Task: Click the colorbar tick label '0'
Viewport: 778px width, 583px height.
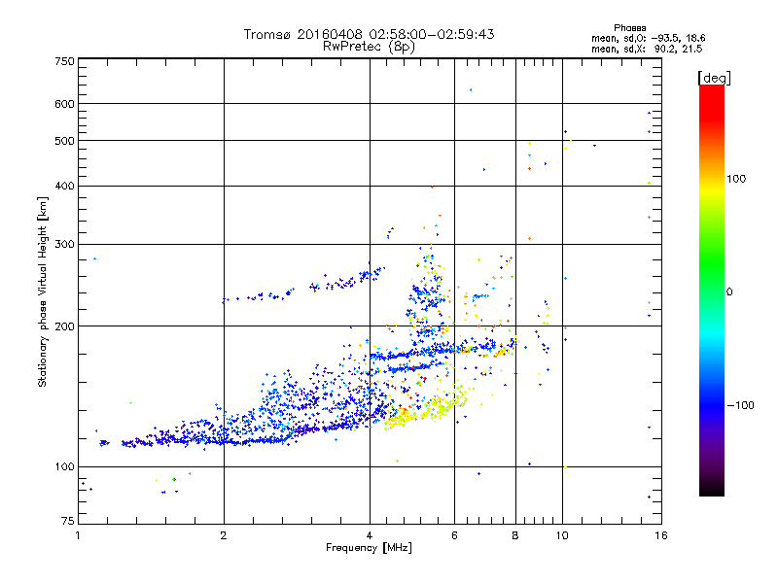Action: coord(729,292)
